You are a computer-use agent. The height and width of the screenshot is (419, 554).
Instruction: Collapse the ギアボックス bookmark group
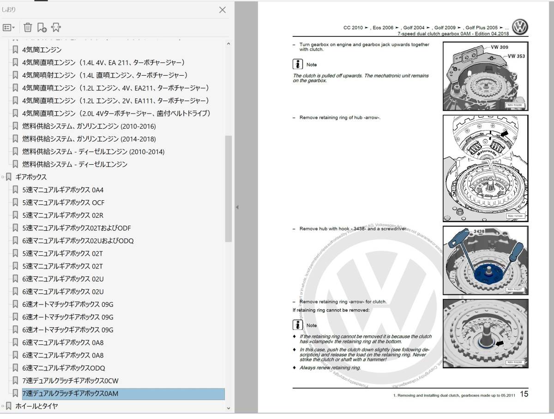coord(3,177)
